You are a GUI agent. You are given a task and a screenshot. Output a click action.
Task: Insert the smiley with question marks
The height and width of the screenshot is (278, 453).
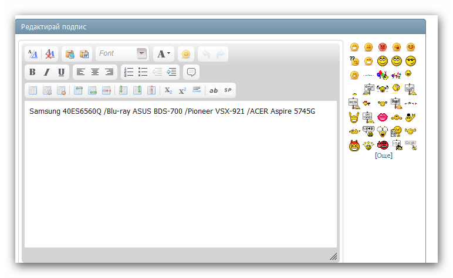tap(354, 61)
